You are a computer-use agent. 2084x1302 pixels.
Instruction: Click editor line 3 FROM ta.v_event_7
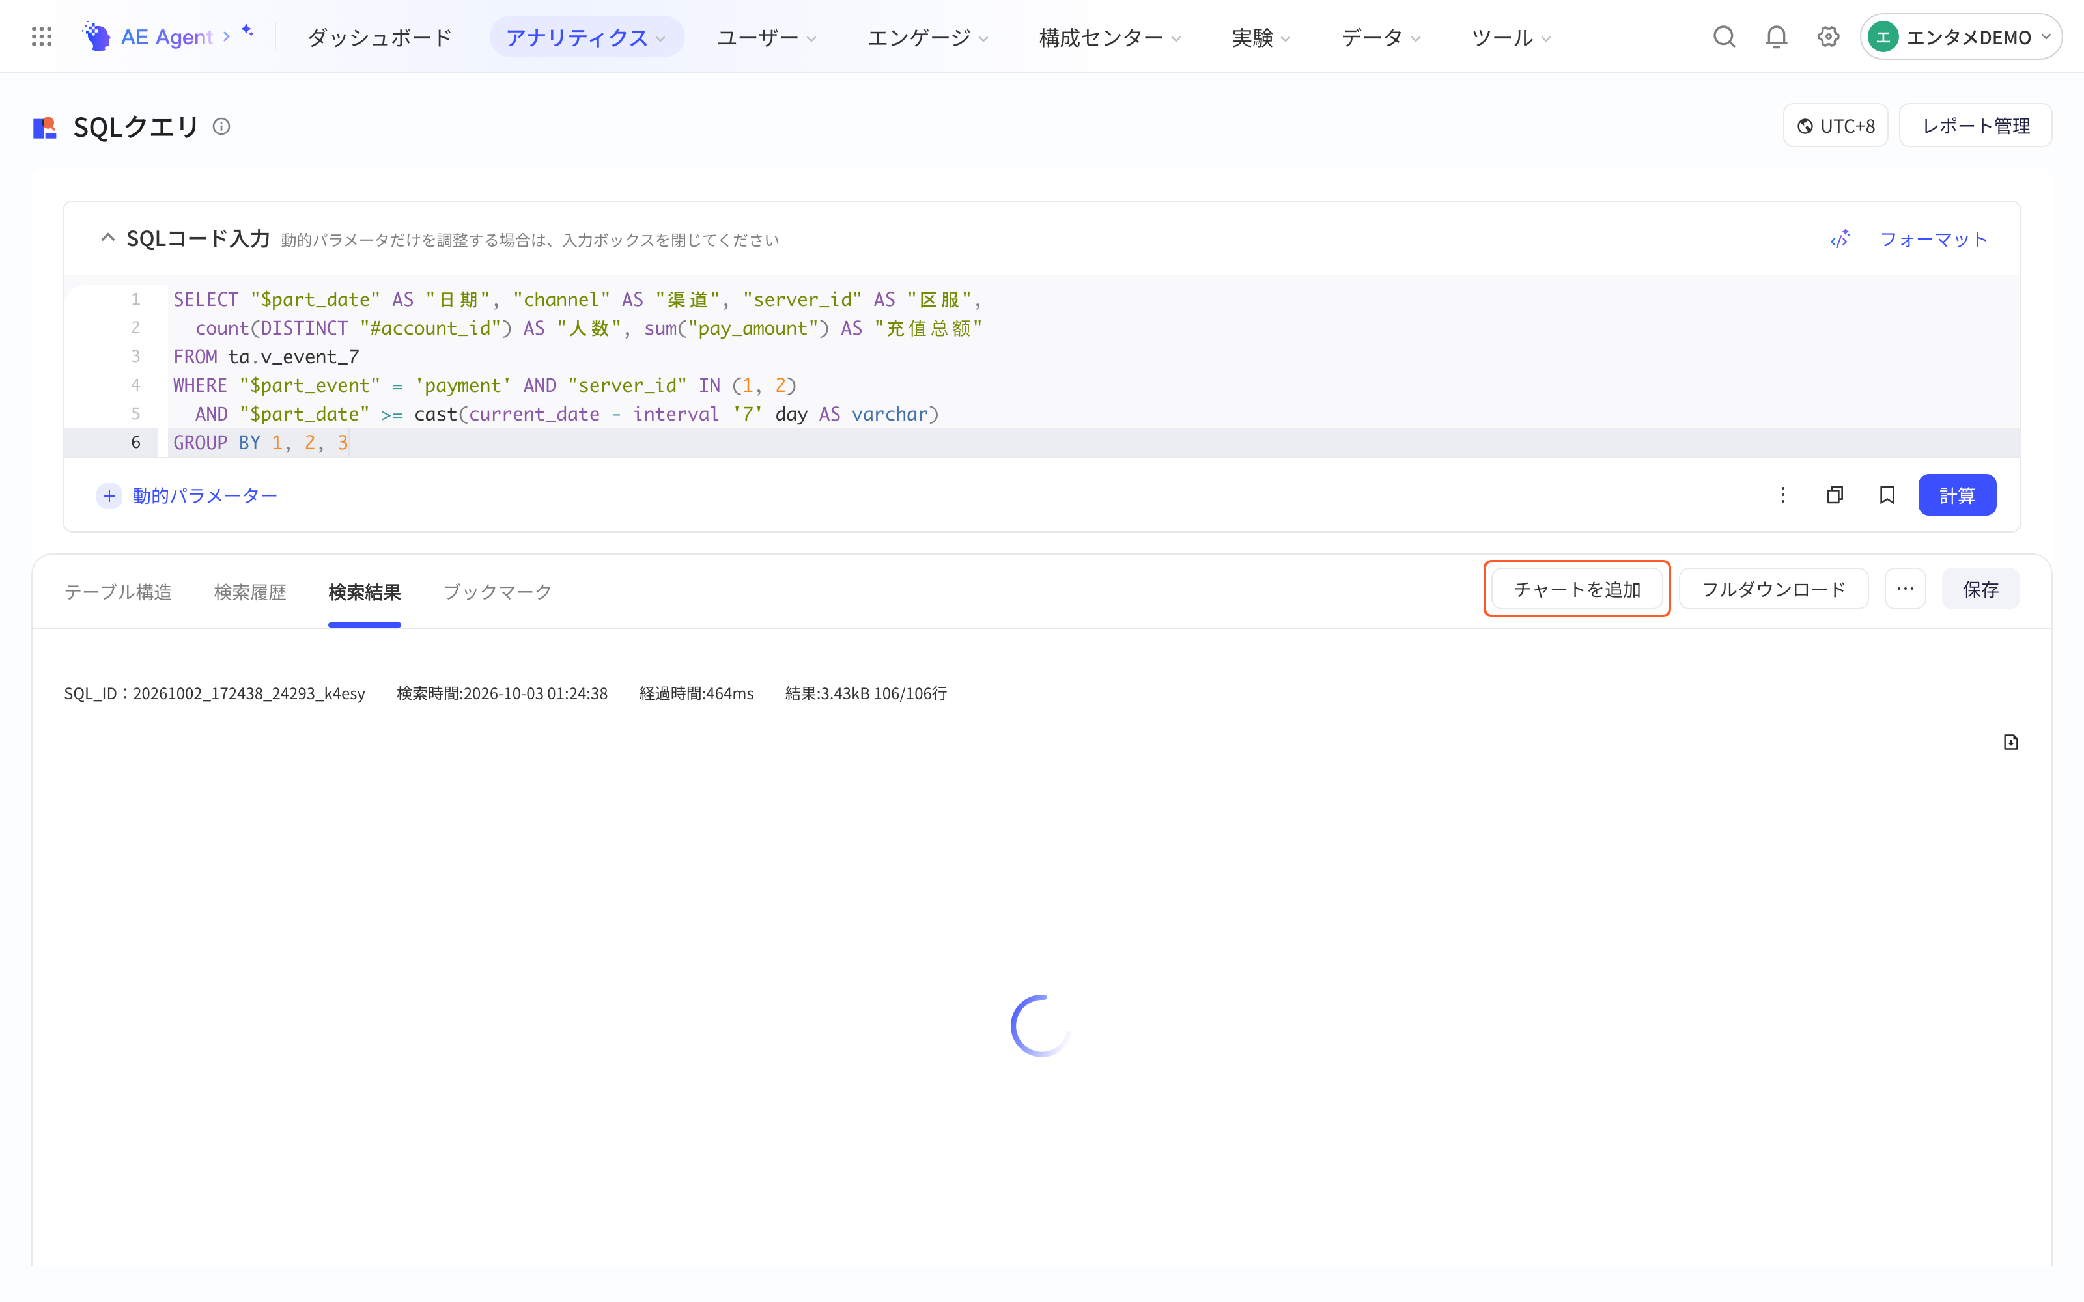tap(266, 357)
